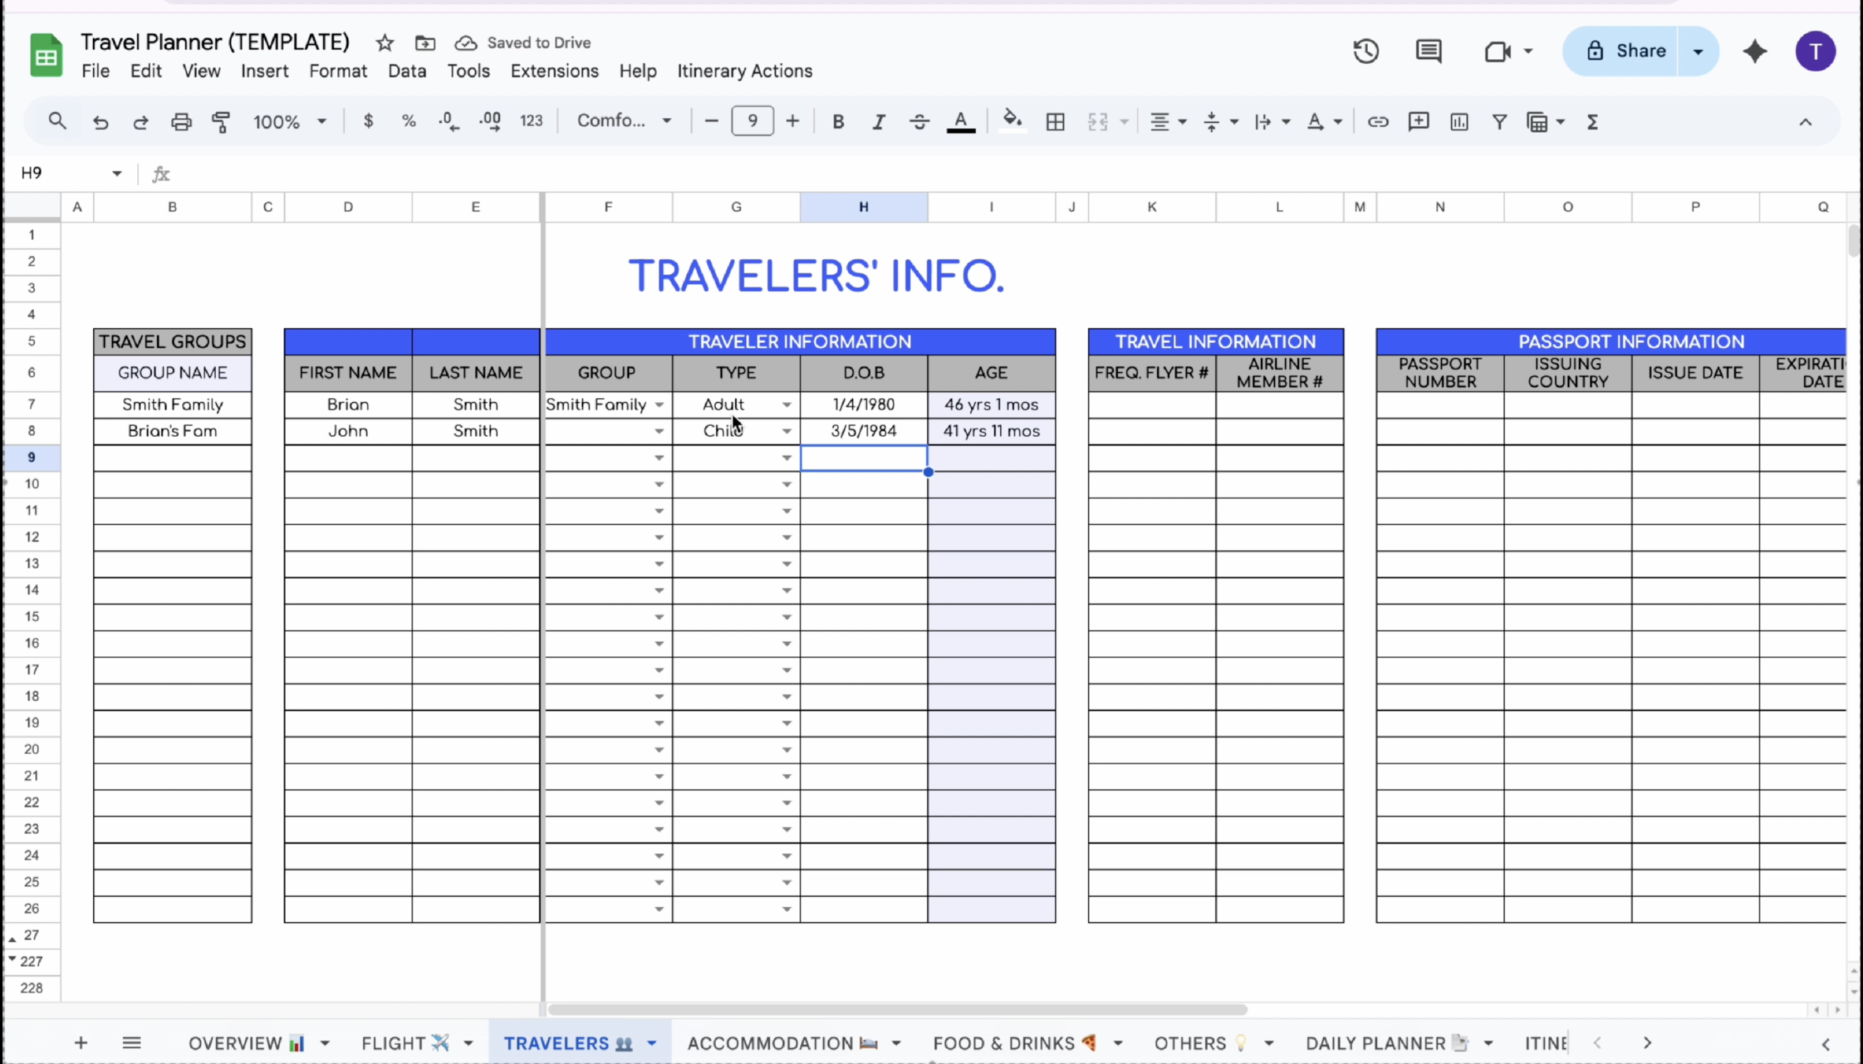Use paint format tool
This screenshot has height=1064, width=1863.
220,121
